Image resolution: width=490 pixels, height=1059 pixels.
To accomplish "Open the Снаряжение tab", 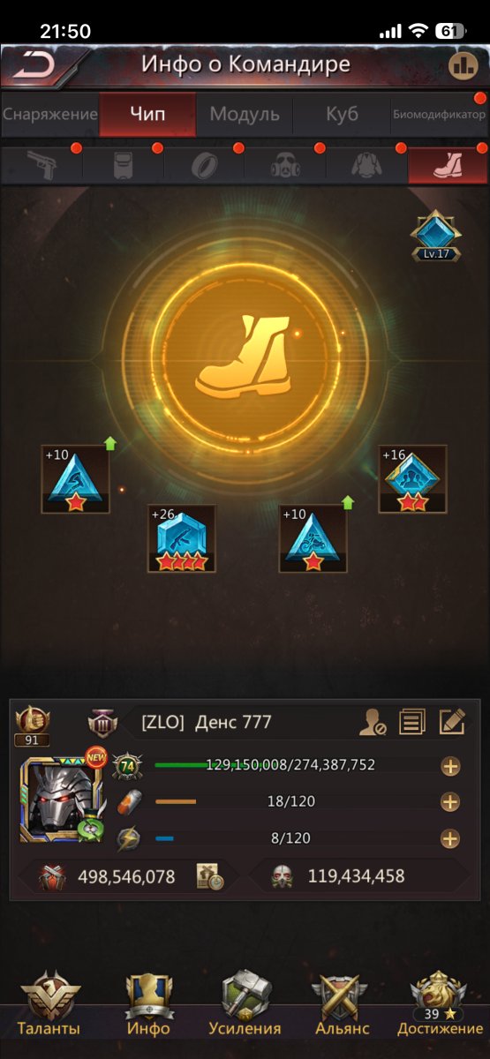I will click(49, 115).
